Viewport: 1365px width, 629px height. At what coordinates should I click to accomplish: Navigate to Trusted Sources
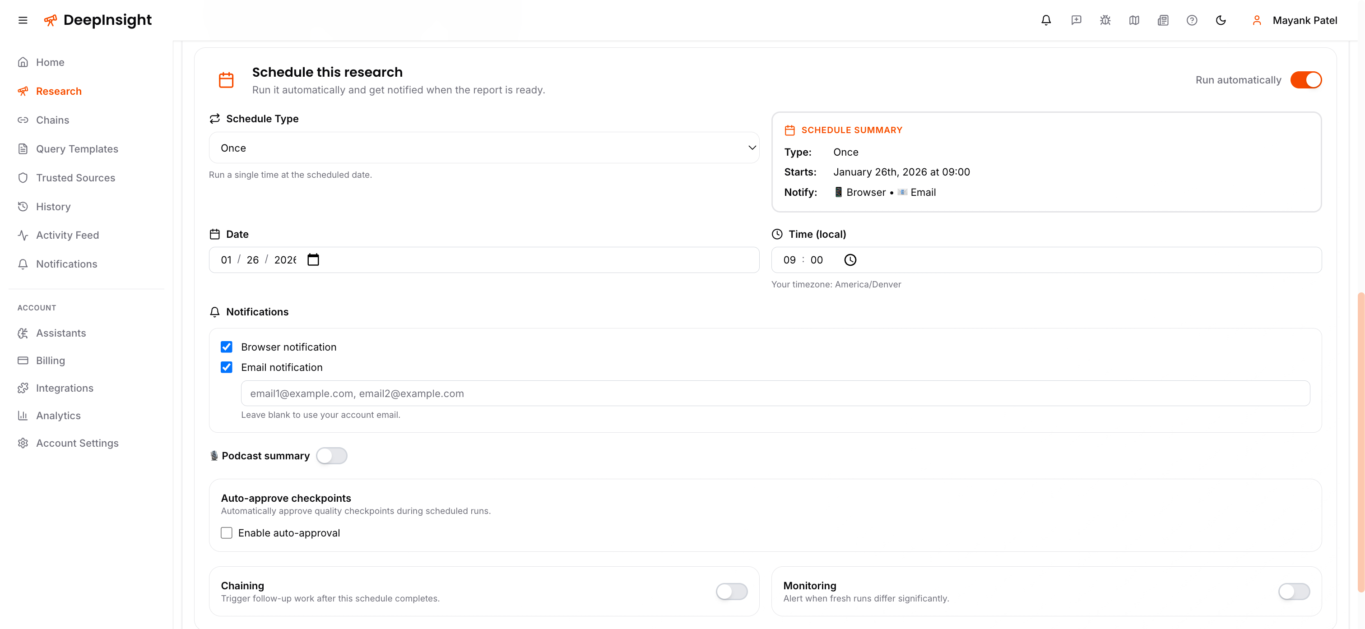pyautogui.click(x=76, y=177)
